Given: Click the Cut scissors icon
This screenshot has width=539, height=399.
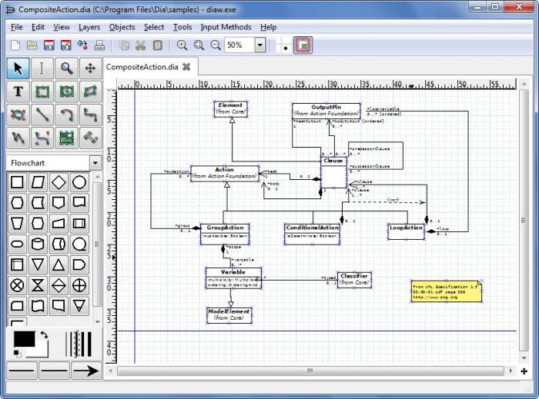Looking at the screenshot, I should pos(141,45).
